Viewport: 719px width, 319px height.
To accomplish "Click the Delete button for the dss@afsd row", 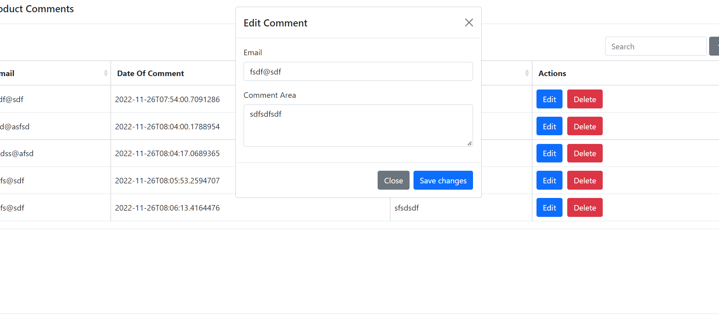I will [x=585, y=153].
